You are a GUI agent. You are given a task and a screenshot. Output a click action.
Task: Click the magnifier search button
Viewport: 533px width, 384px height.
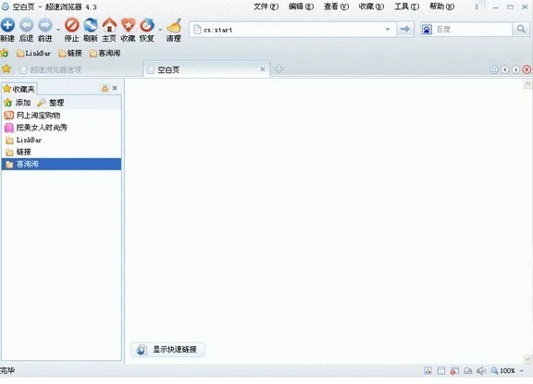[x=521, y=30]
